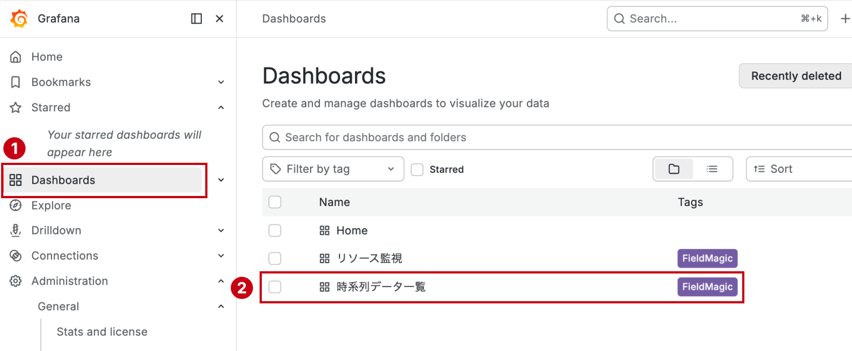Click the Recently deleted button
Image resolution: width=852 pixels, height=351 pixels.
pos(796,76)
